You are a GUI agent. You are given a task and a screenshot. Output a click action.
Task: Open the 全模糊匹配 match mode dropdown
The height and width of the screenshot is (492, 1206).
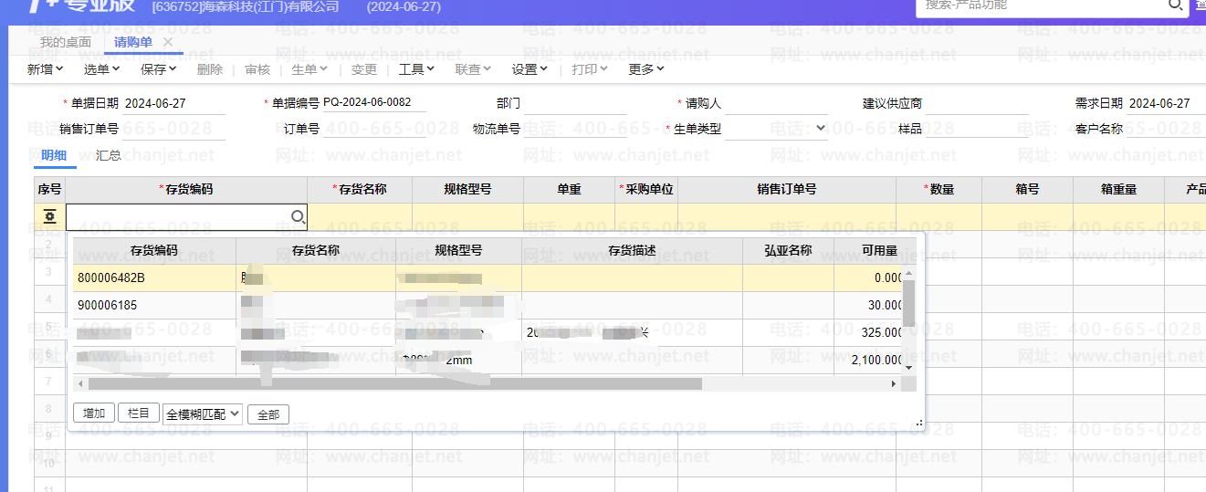coord(202,413)
